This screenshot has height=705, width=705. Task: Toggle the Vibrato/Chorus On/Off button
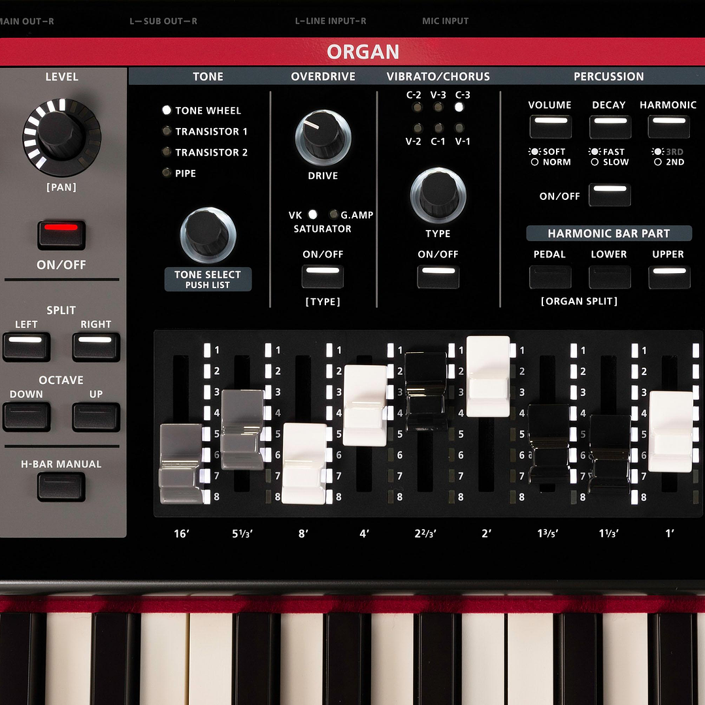pyautogui.click(x=438, y=276)
